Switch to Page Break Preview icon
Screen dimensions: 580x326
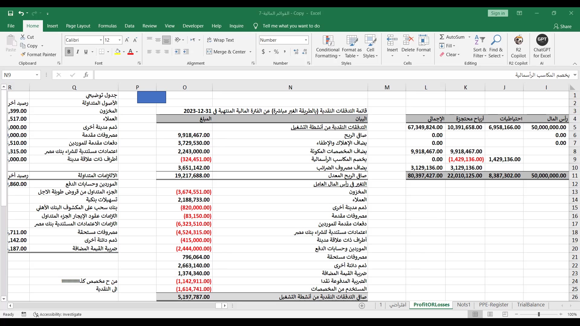(x=505, y=314)
